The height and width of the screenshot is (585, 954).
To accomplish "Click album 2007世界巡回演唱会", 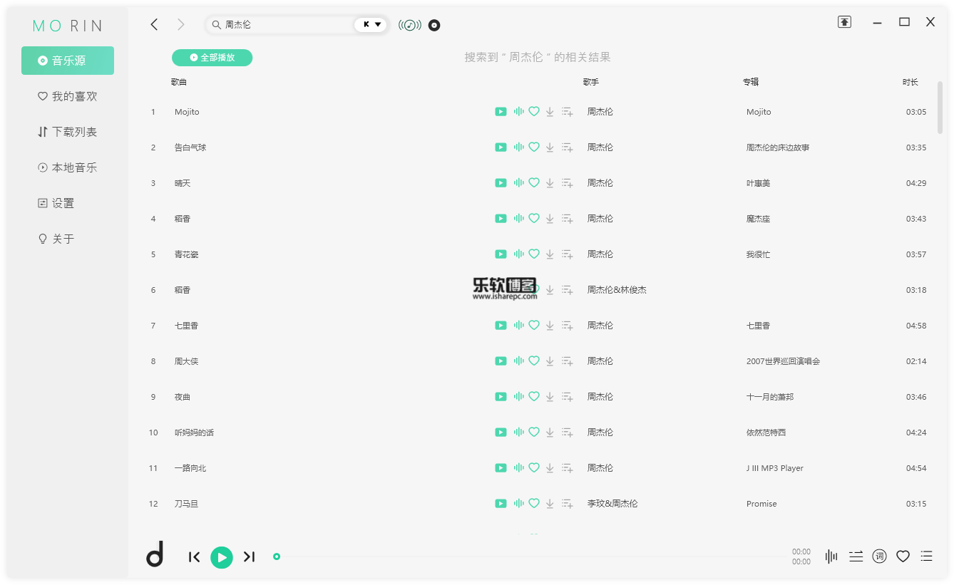I will coord(783,361).
